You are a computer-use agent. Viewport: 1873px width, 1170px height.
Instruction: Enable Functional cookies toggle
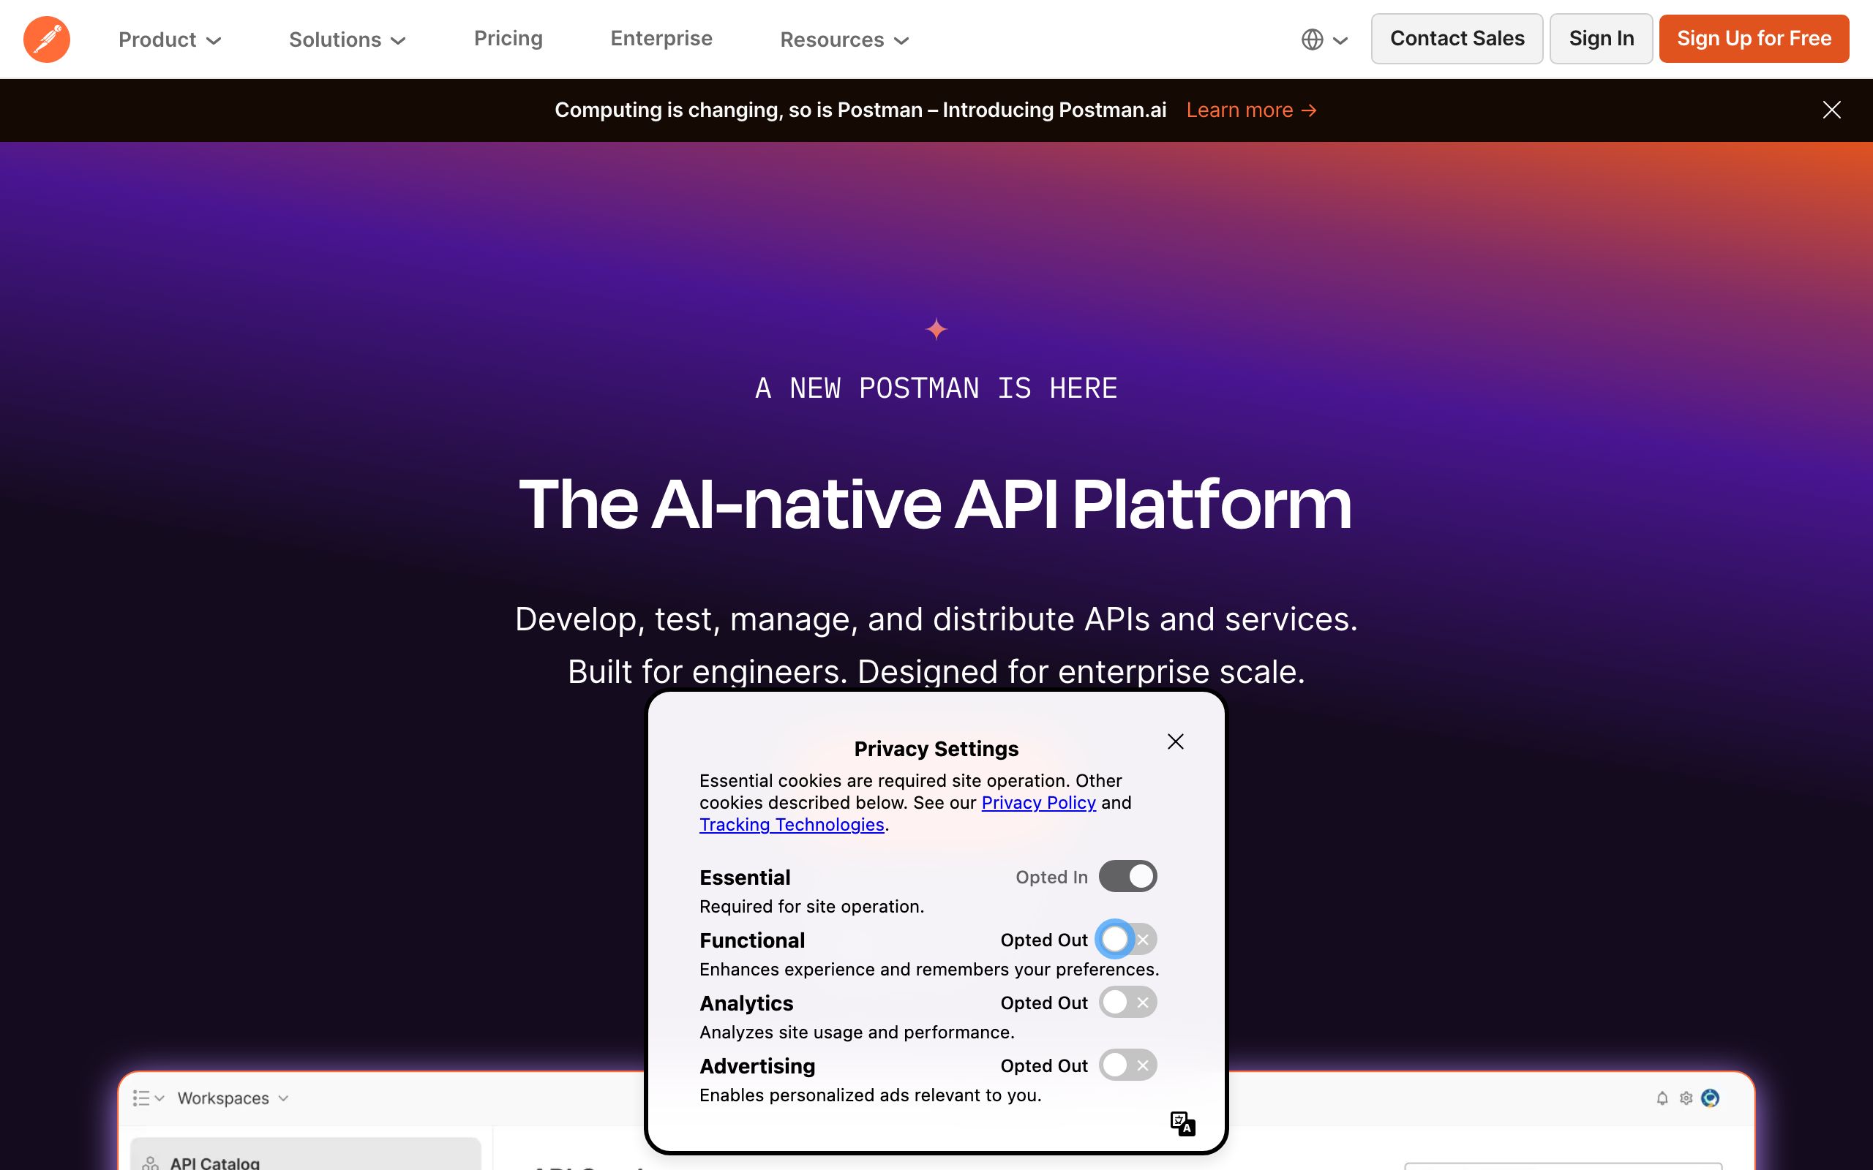click(1127, 940)
